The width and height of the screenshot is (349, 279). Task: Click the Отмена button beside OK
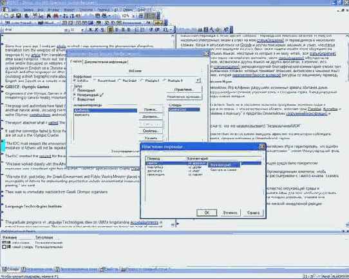click(x=230, y=213)
